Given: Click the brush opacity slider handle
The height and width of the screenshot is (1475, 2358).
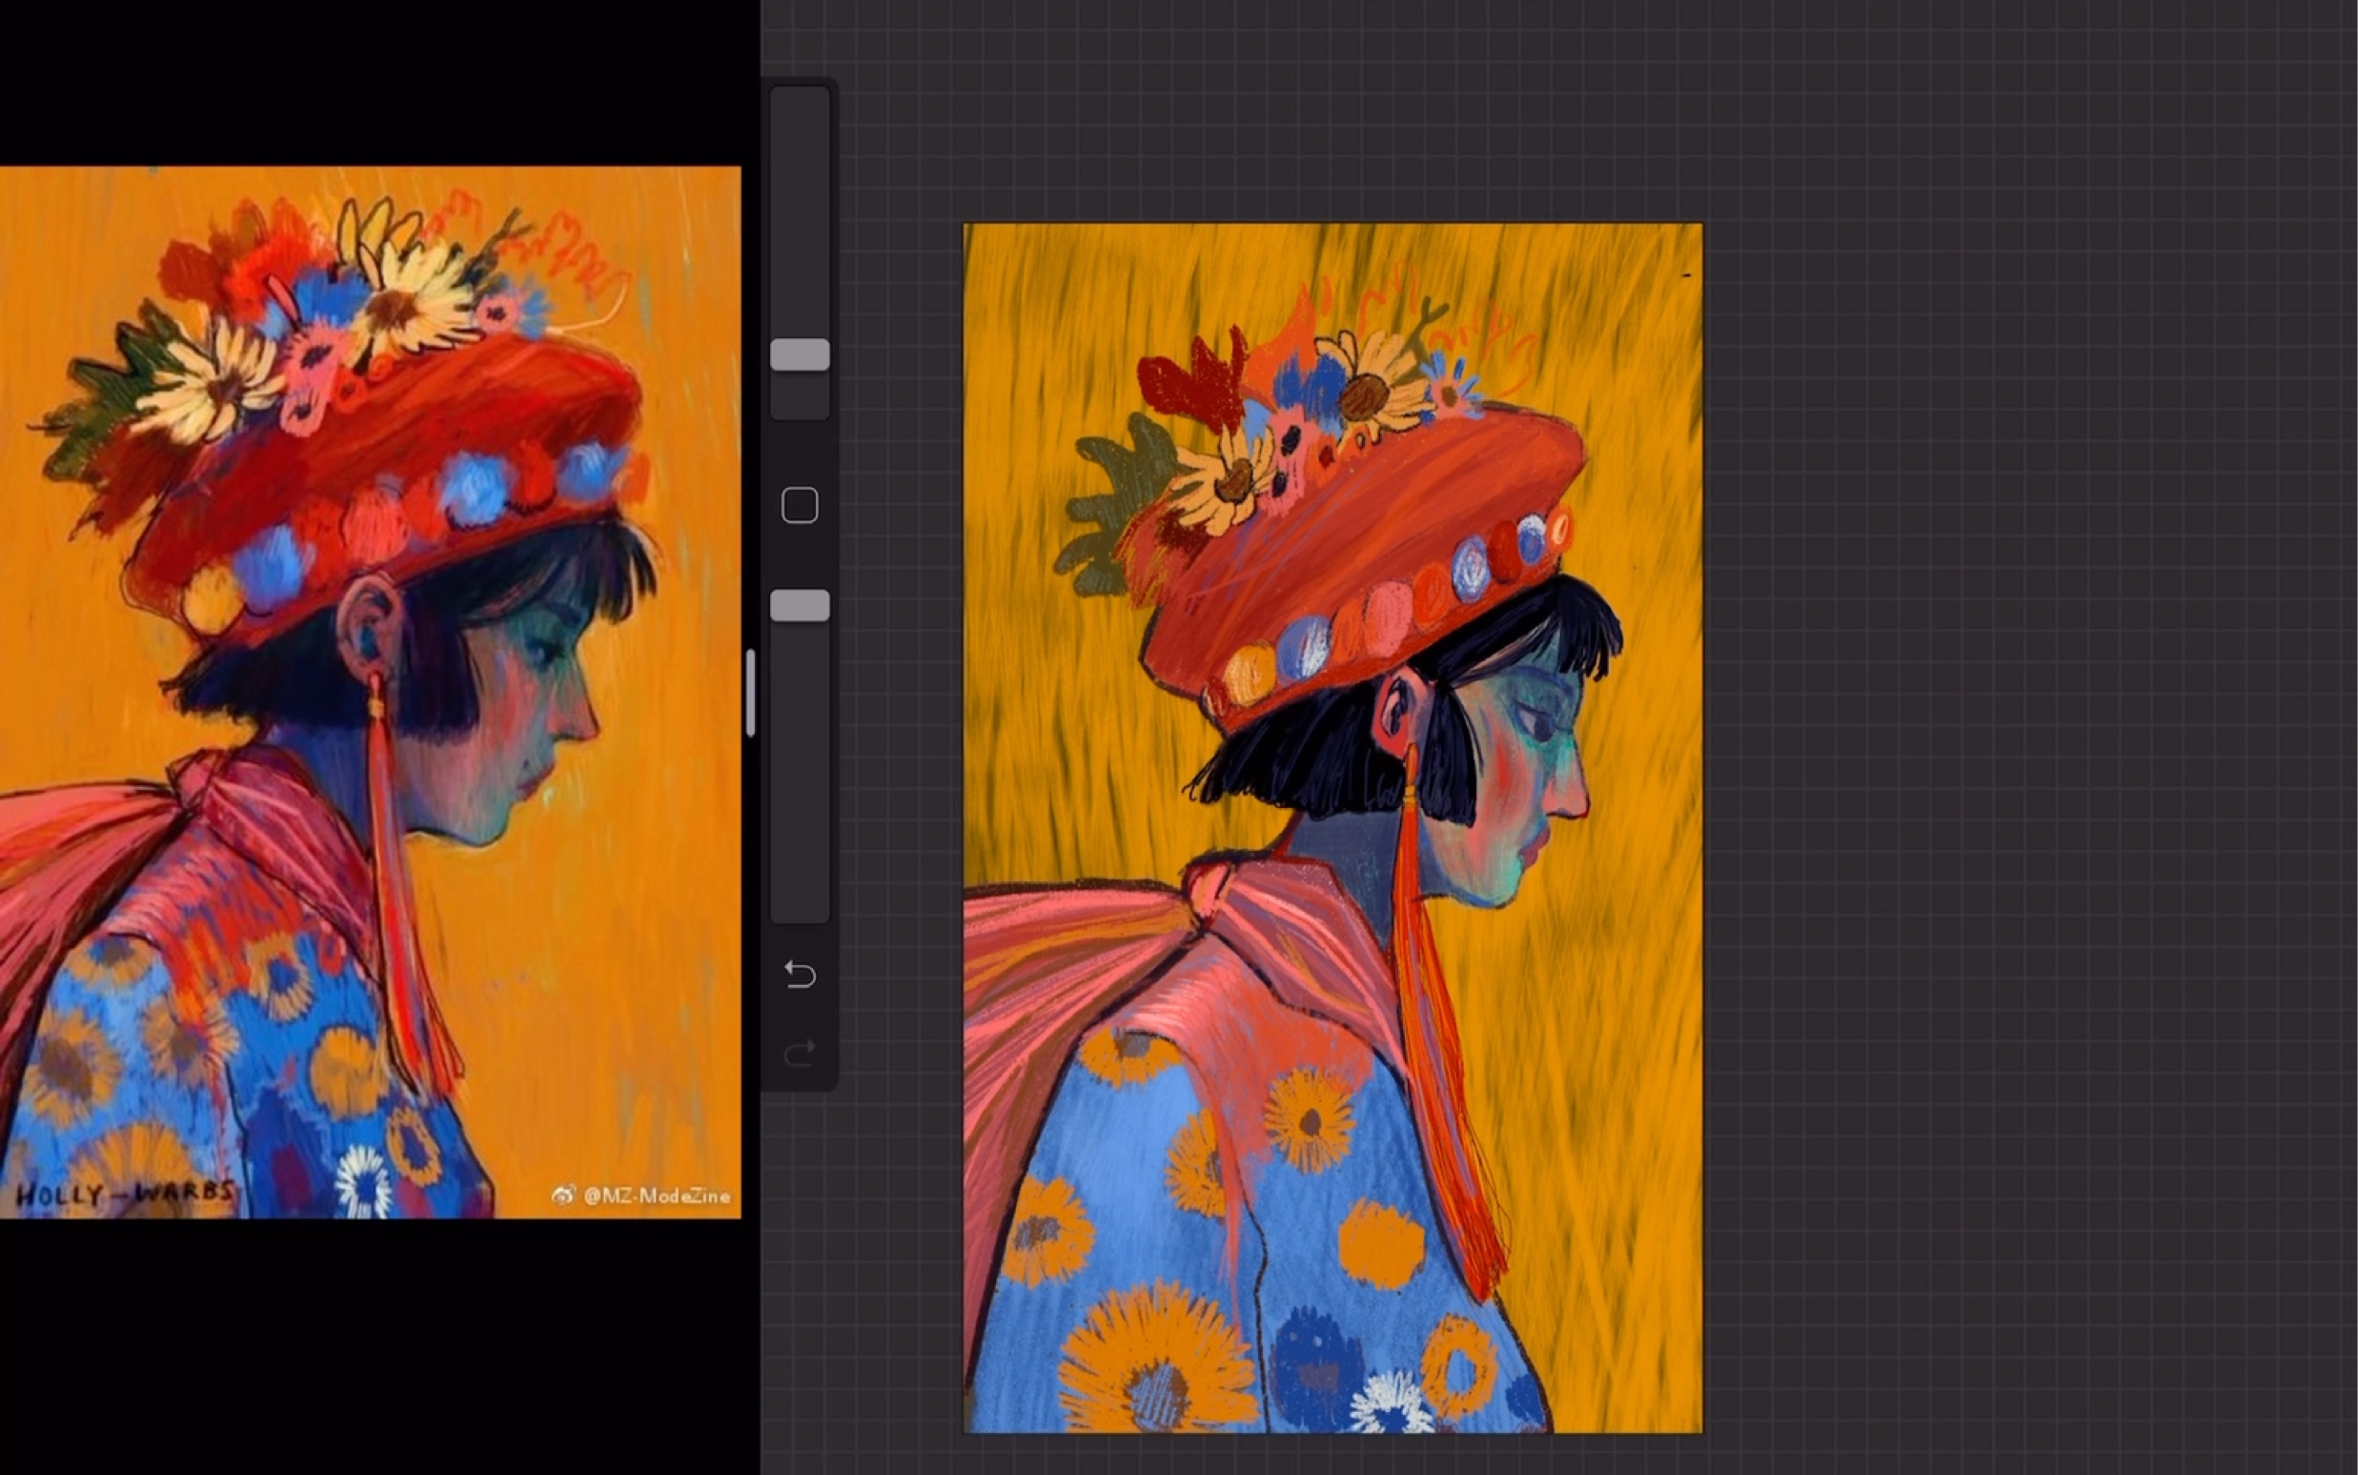Looking at the screenshot, I should pyautogui.click(x=799, y=606).
